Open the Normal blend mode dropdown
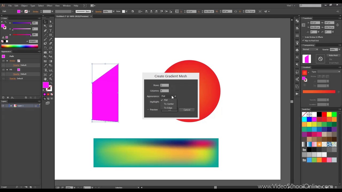The width and height of the screenshot is (342, 192). 310,50
